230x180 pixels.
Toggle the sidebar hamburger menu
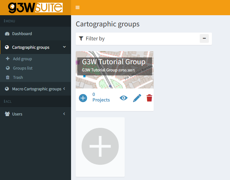coord(78,7)
